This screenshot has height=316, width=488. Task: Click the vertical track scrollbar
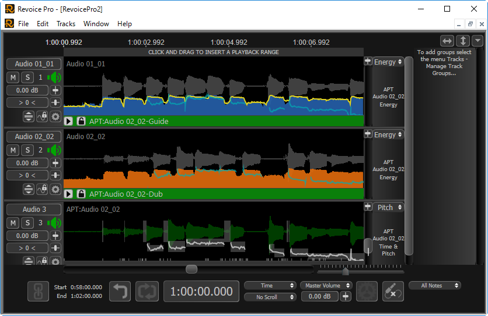pos(409,156)
